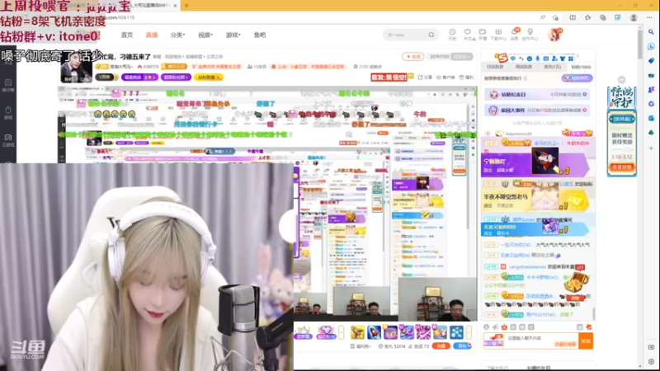This screenshot has height=371, width=660.
Task: Open the diamond fan gift badge
Action: click(x=326, y=332)
